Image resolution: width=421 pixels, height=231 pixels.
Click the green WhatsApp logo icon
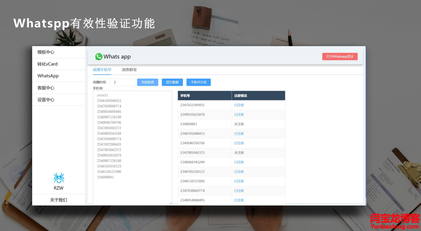tap(99, 56)
